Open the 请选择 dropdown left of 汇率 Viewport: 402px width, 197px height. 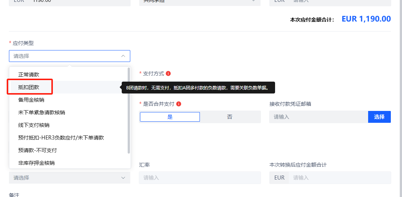[x=70, y=178]
